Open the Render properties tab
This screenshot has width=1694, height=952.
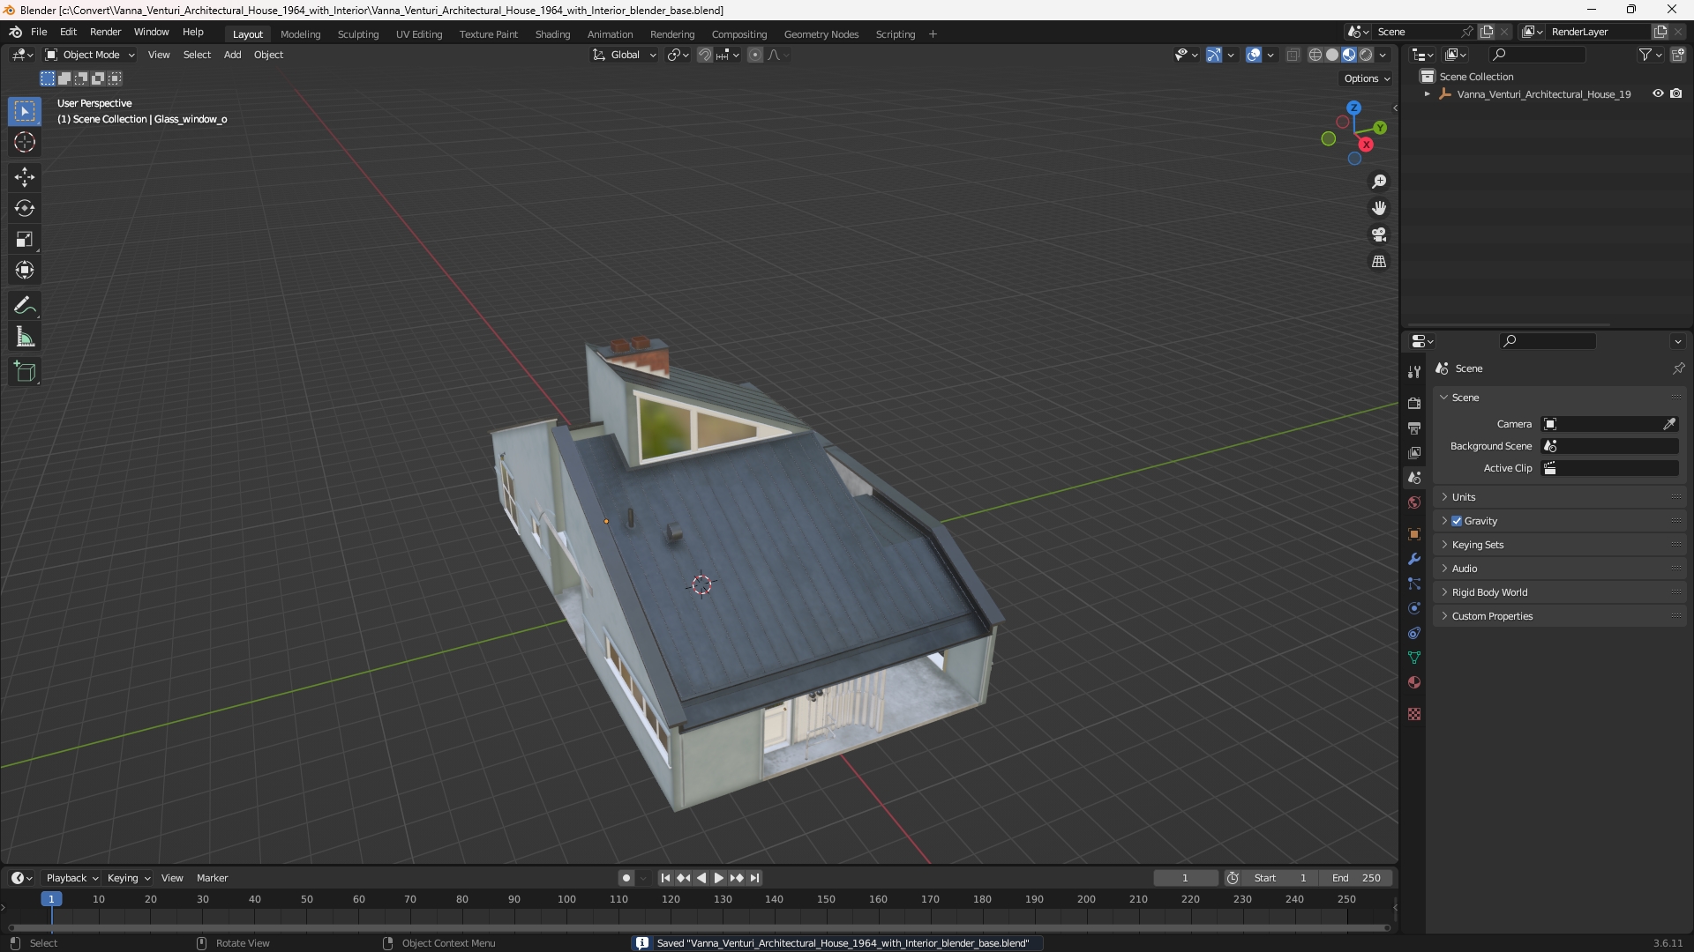point(1414,403)
